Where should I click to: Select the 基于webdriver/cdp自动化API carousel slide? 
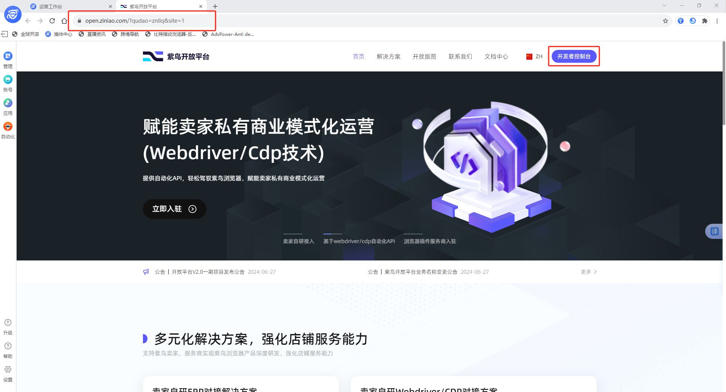(359, 241)
